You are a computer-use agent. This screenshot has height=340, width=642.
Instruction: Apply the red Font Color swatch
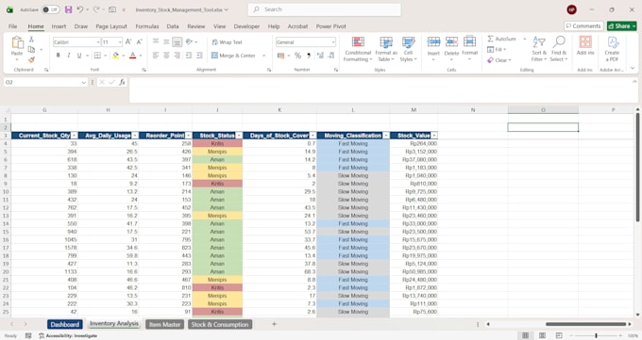coord(133,56)
